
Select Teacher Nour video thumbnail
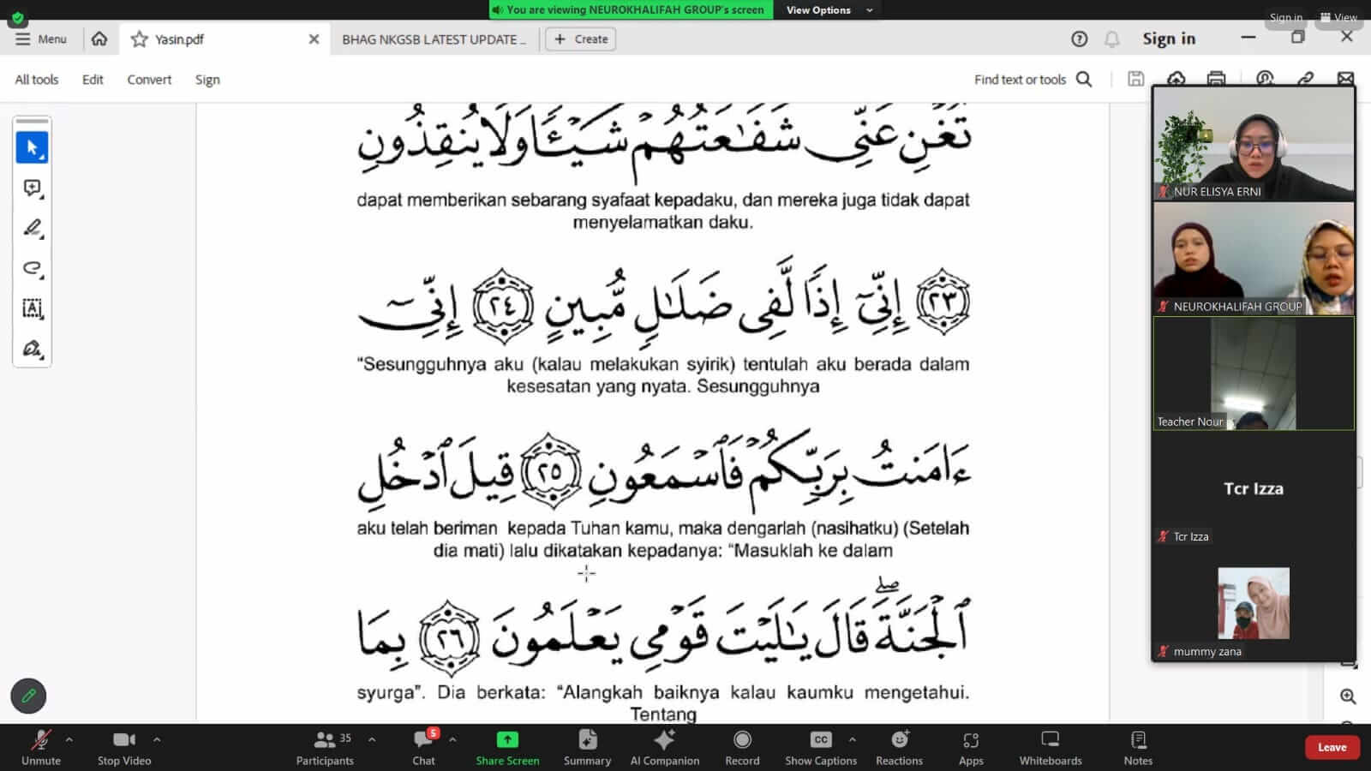point(1254,374)
